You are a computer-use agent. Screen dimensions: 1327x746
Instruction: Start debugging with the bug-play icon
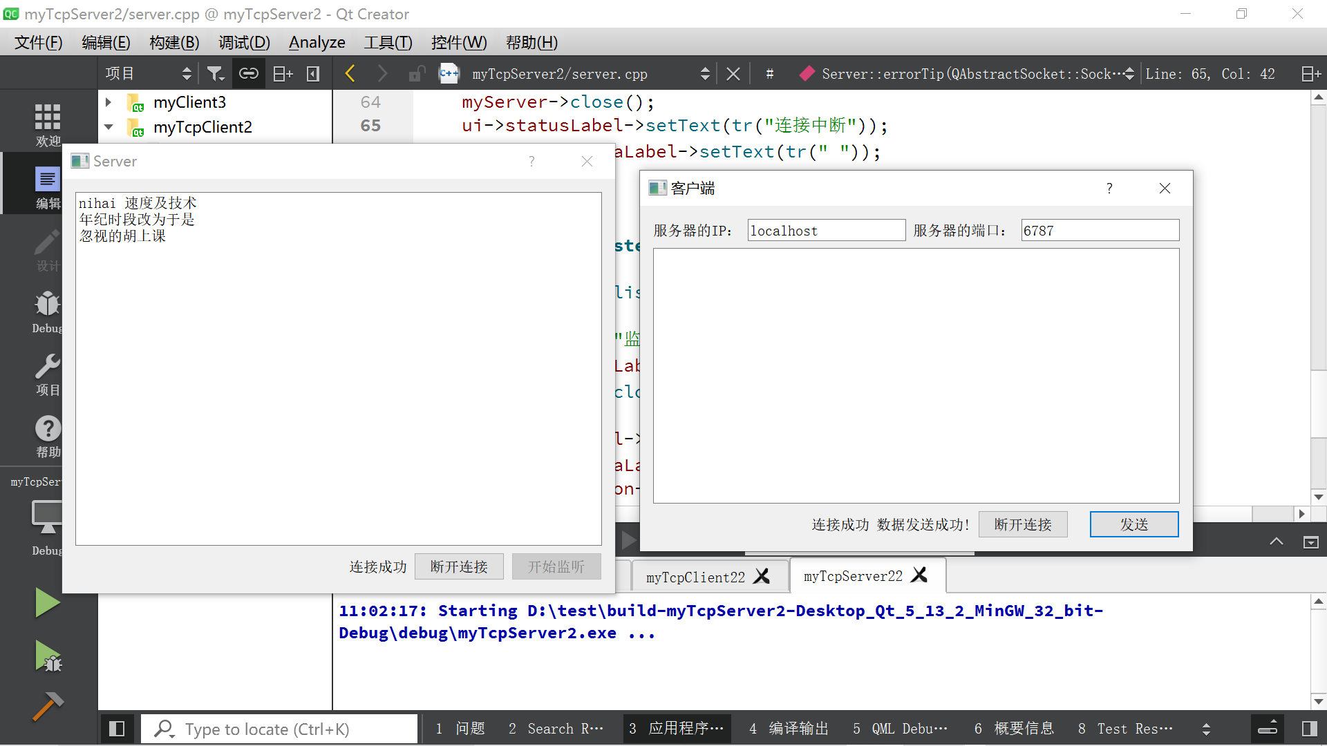47,656
